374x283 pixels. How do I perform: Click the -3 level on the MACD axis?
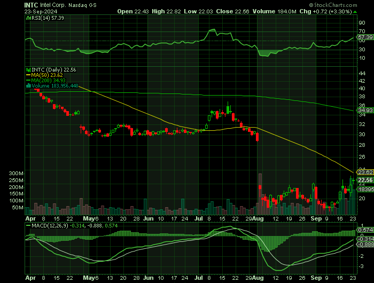361,266
